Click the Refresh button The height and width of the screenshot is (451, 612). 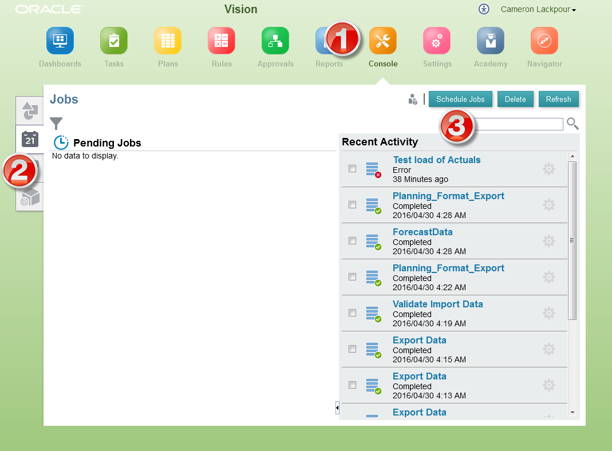tap(559, 99)
